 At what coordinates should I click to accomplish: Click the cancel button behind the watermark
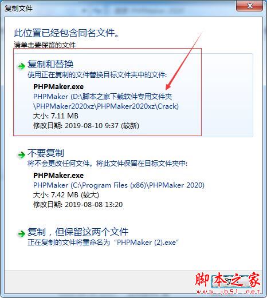232,281
